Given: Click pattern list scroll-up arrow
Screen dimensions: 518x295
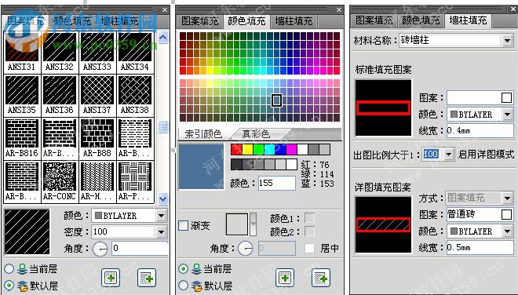Looking at the screenshot, I should (x=163, y=38).
